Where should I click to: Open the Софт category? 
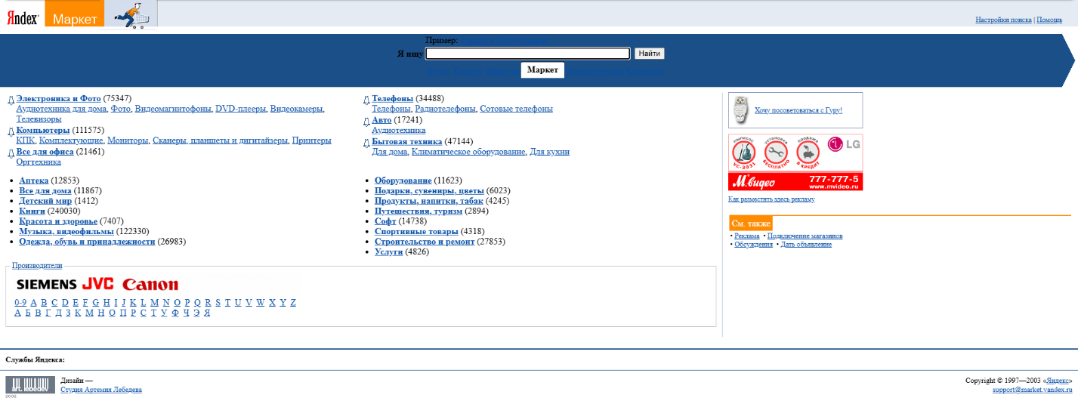385,221
